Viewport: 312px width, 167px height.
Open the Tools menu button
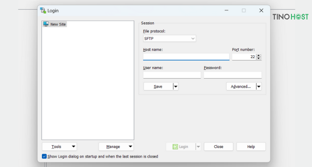[59, 147]
